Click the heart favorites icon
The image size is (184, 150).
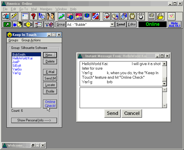click(x=171, y=16)
